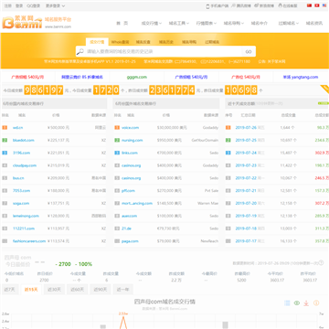Viewport: 329px width, 329px height.
Task: Expand the 域名工具 navigation menu
Action: point(179,23)
